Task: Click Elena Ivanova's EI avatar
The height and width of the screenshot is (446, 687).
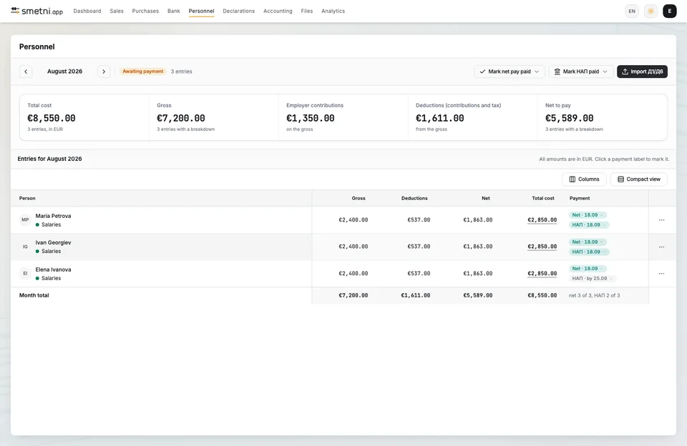Action: tap(26, 274)
